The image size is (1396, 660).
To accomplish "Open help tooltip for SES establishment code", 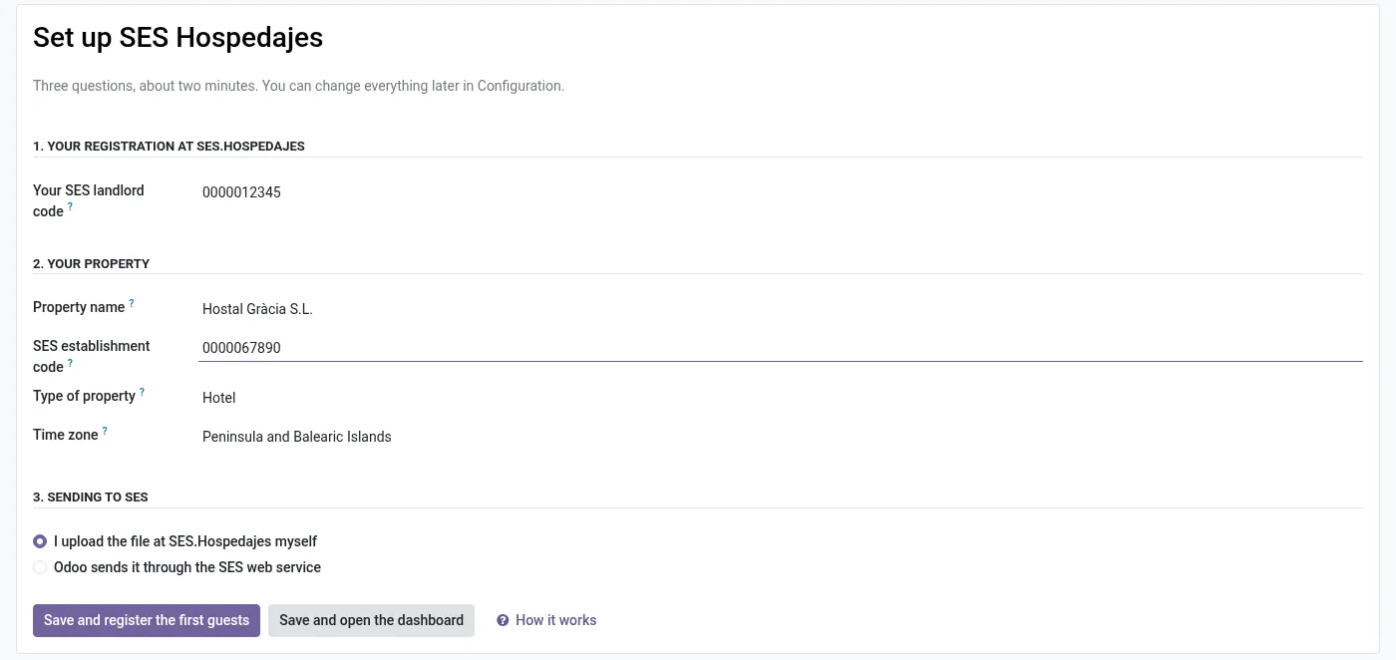I will click(70, 363).
